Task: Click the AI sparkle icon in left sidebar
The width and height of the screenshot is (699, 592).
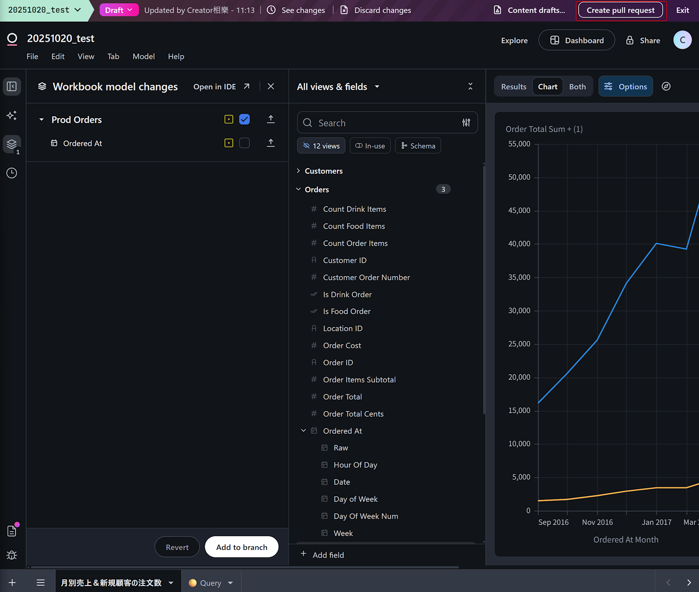Action: 12,115
